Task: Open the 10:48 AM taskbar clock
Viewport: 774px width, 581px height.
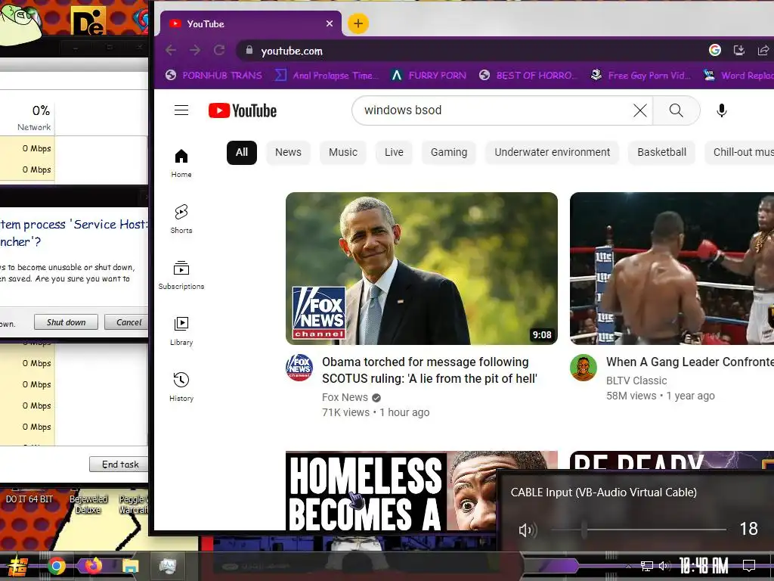Action: (x=704, y=566)
